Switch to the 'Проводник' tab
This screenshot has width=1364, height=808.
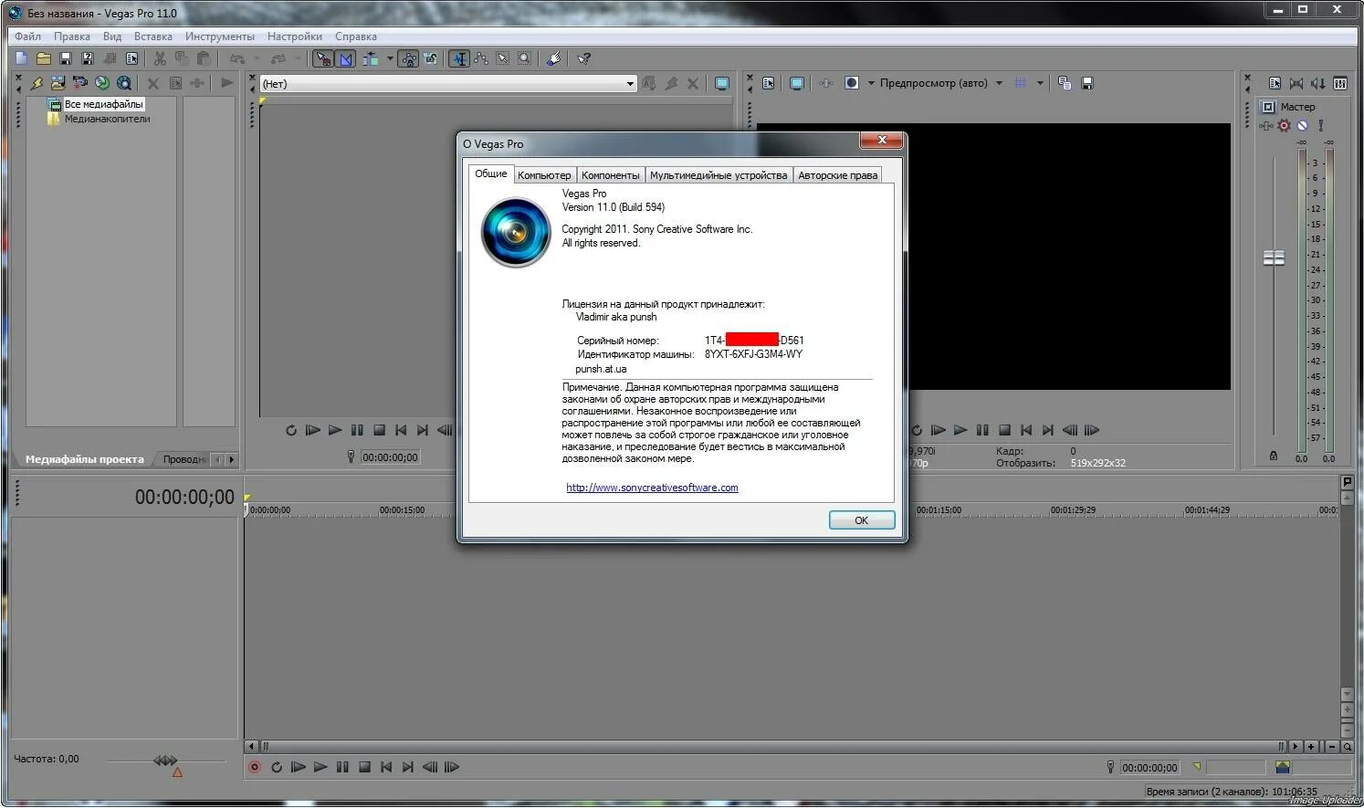(x=184, y=459)
